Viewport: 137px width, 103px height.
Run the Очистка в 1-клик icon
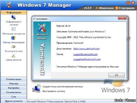(x=13, y=47)
